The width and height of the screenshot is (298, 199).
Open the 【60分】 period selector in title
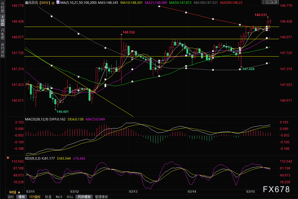(45, 3)
